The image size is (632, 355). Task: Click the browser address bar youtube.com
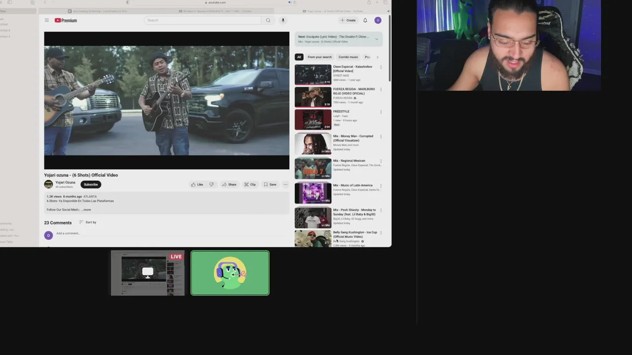click(x=215, y=2)
